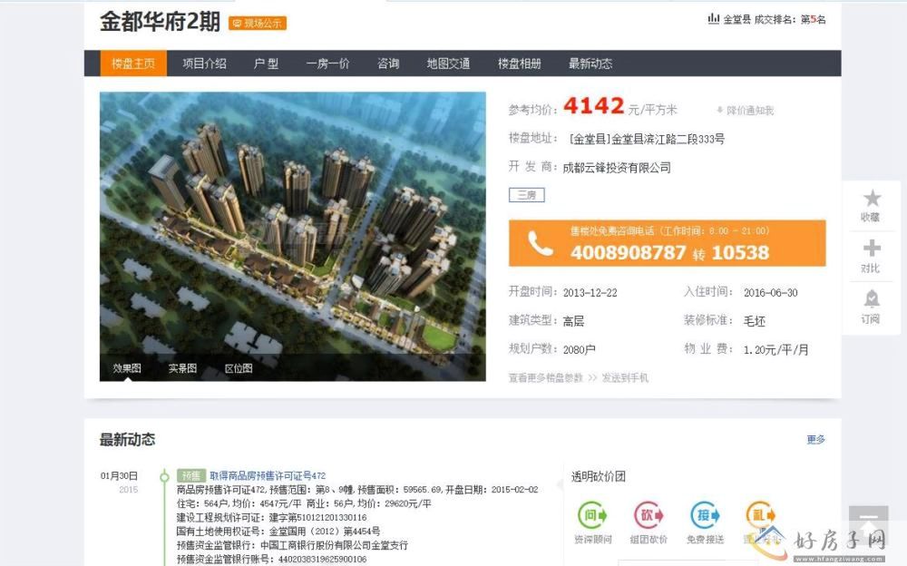Open the 户型 tab
The image size is (907, 566).
point(266,63)
